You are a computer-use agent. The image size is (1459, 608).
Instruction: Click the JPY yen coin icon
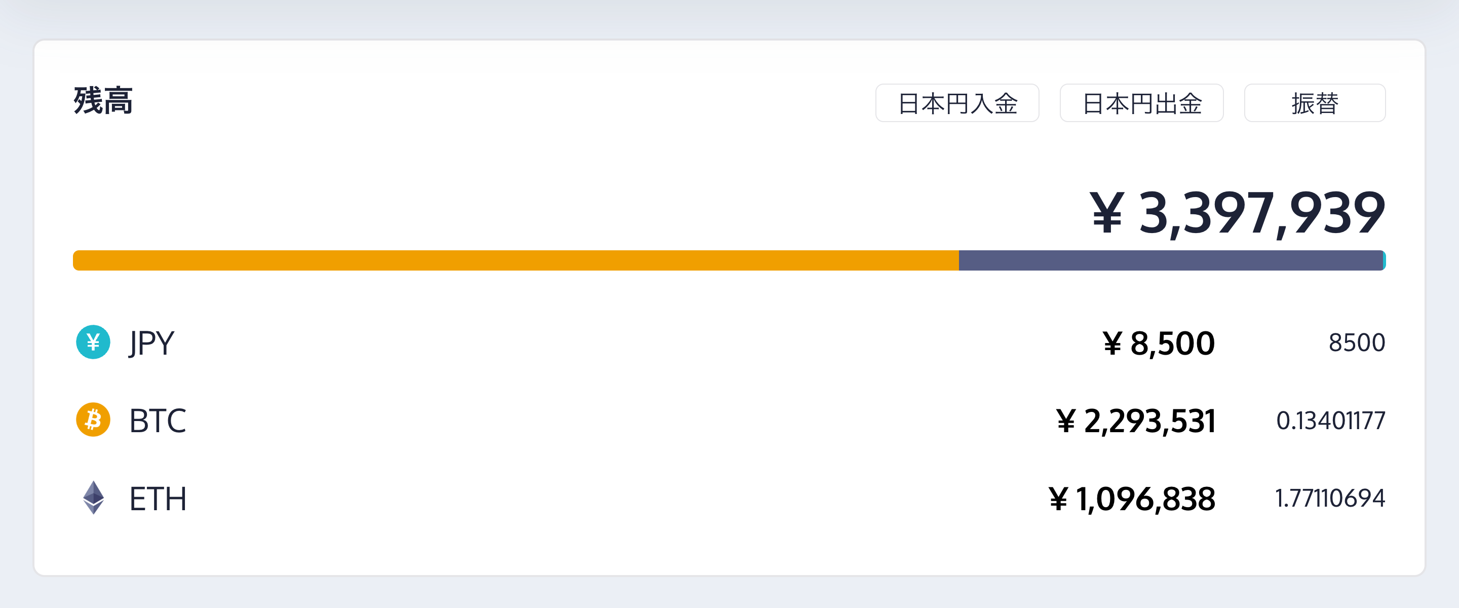click(x=93, y=342)
